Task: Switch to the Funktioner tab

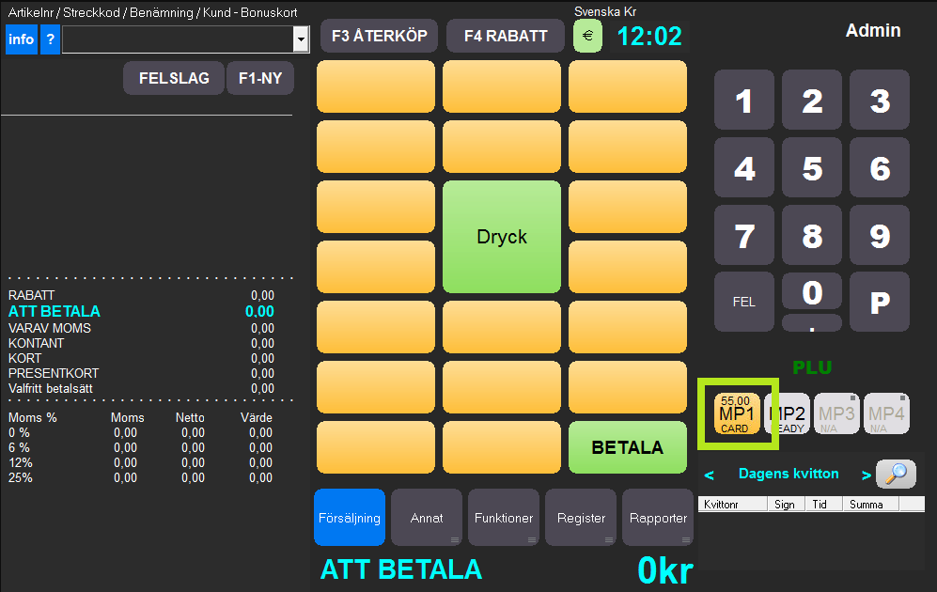Action: click(x=504, y=518)
